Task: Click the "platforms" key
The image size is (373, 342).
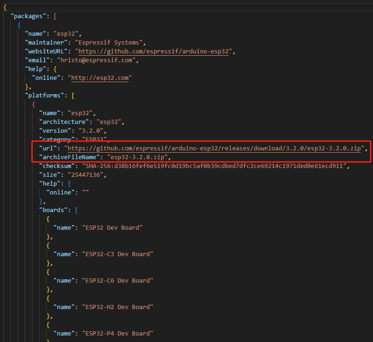Action: (44, 96)
